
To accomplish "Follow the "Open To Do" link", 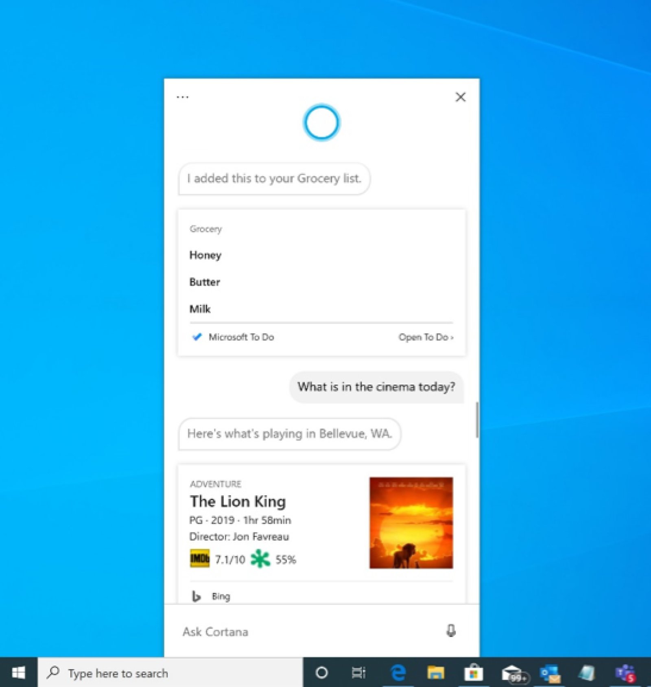I will click(426, 337).
